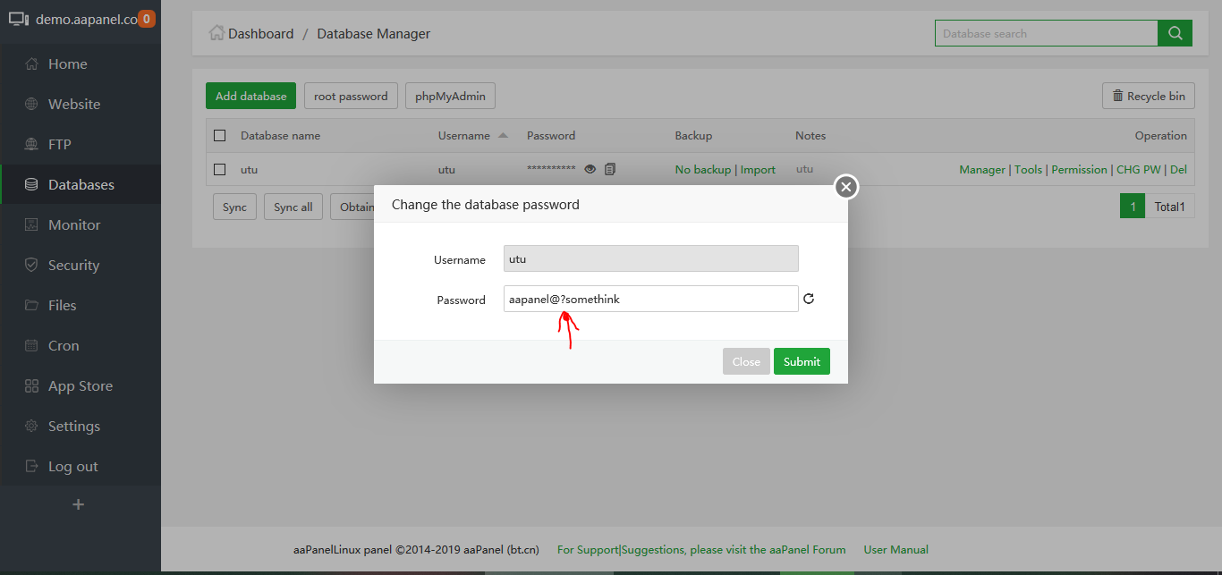Image resolution: width=1222 pixels, height=575 pixels.
Task: Open the notification badge showing 0
Action: [147, 18]
